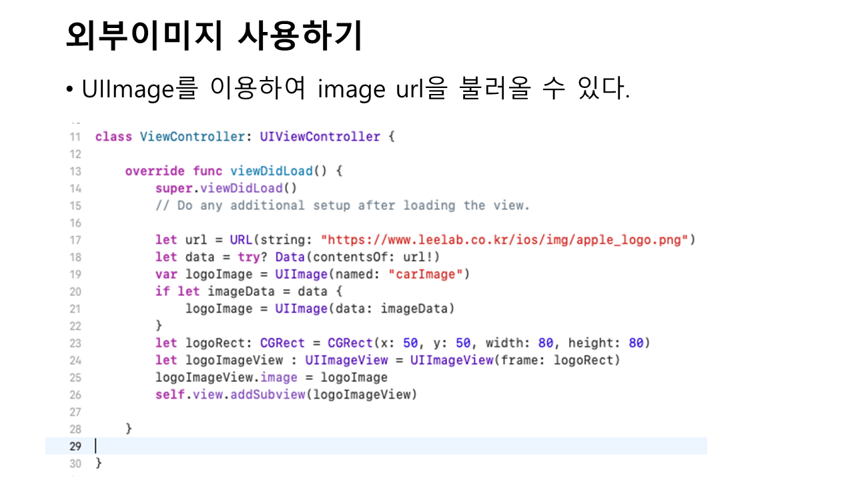Click the "Do any additional setup" comment
Image resolution: width=854 pixels, height=480 pixels.
(x=342, y=205)
